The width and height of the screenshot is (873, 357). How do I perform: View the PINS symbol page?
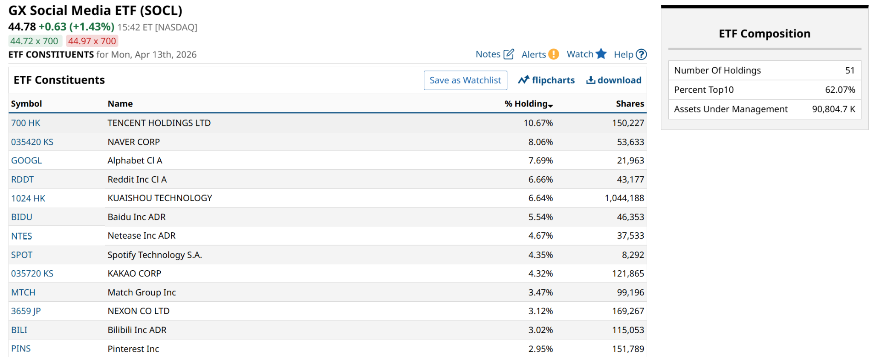(x=21, y=348)
